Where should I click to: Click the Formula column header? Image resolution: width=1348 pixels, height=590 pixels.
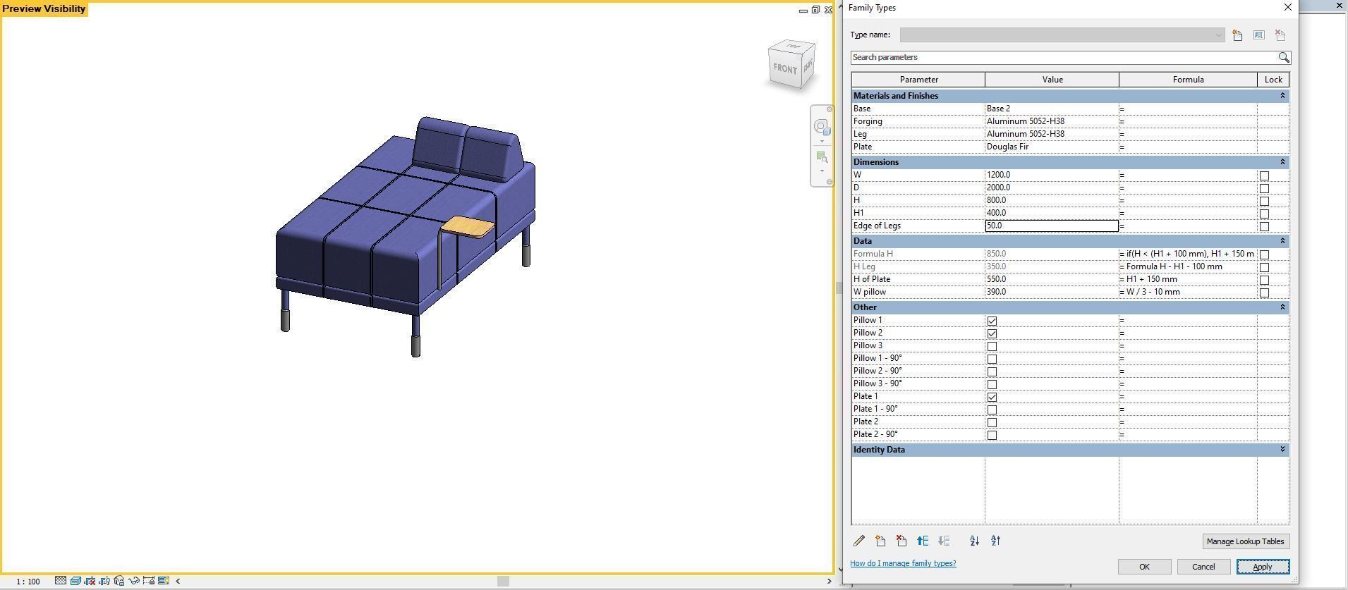pyautogui.click(x=1188, y=80)
